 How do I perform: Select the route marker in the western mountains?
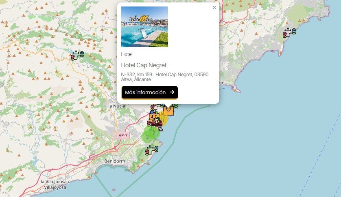coord(77,55)
